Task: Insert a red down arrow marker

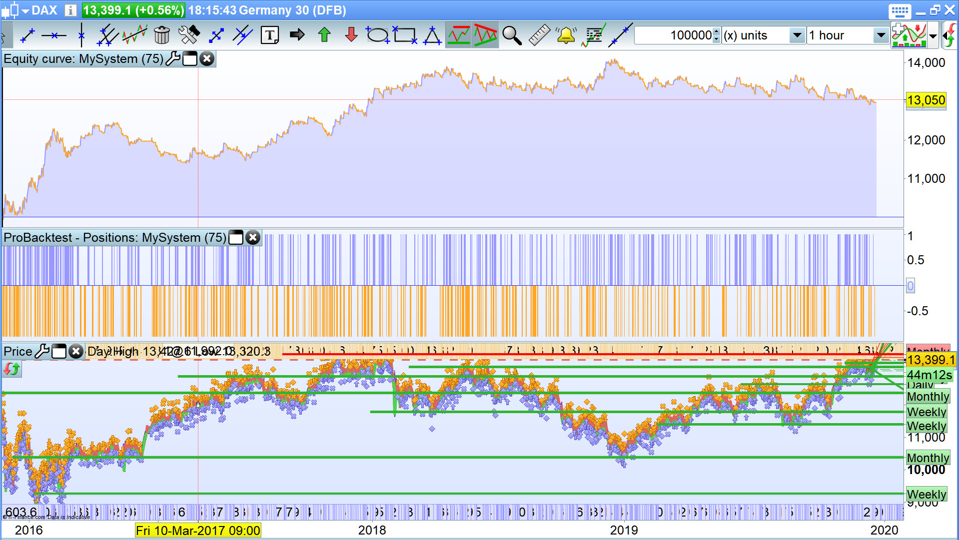Action: click(351, 35)
